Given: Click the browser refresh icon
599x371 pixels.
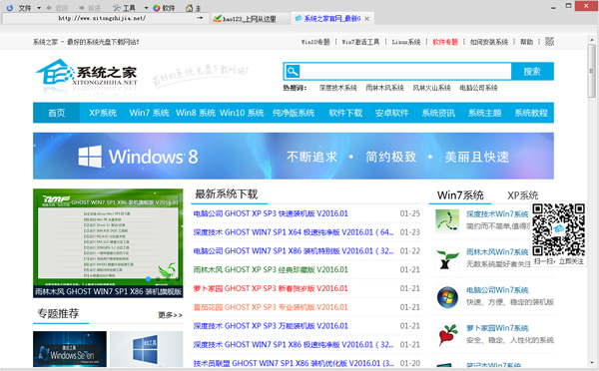Looking at the screenshot, I should (10, 8).
